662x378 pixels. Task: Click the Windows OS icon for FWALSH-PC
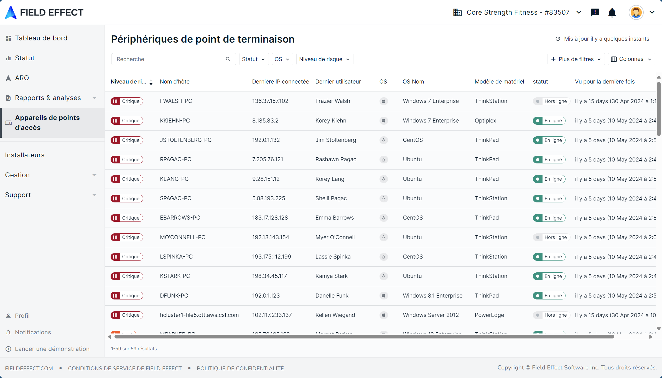pyautogui.click(x=383, y=101)
